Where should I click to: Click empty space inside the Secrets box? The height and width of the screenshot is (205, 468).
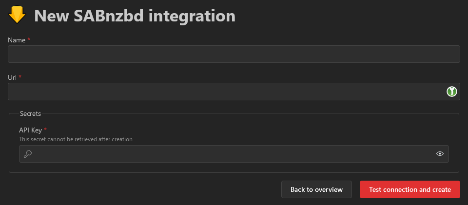(292, 131)
